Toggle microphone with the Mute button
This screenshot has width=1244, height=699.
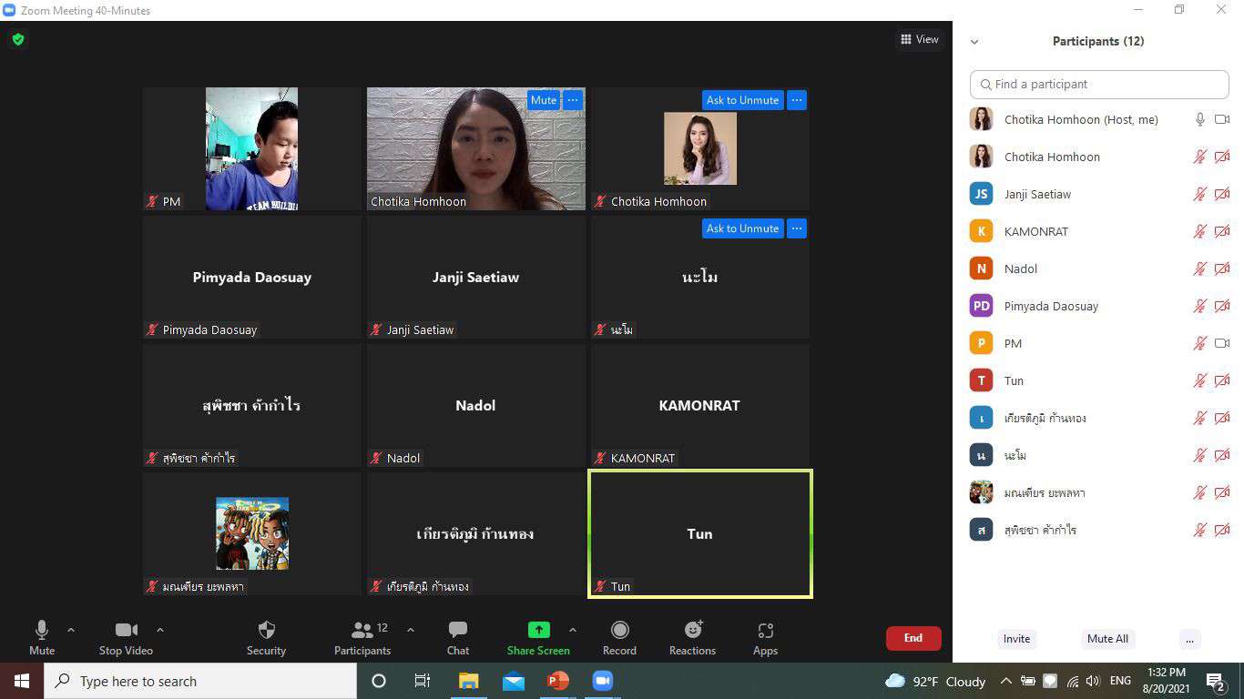coord(42,630)
